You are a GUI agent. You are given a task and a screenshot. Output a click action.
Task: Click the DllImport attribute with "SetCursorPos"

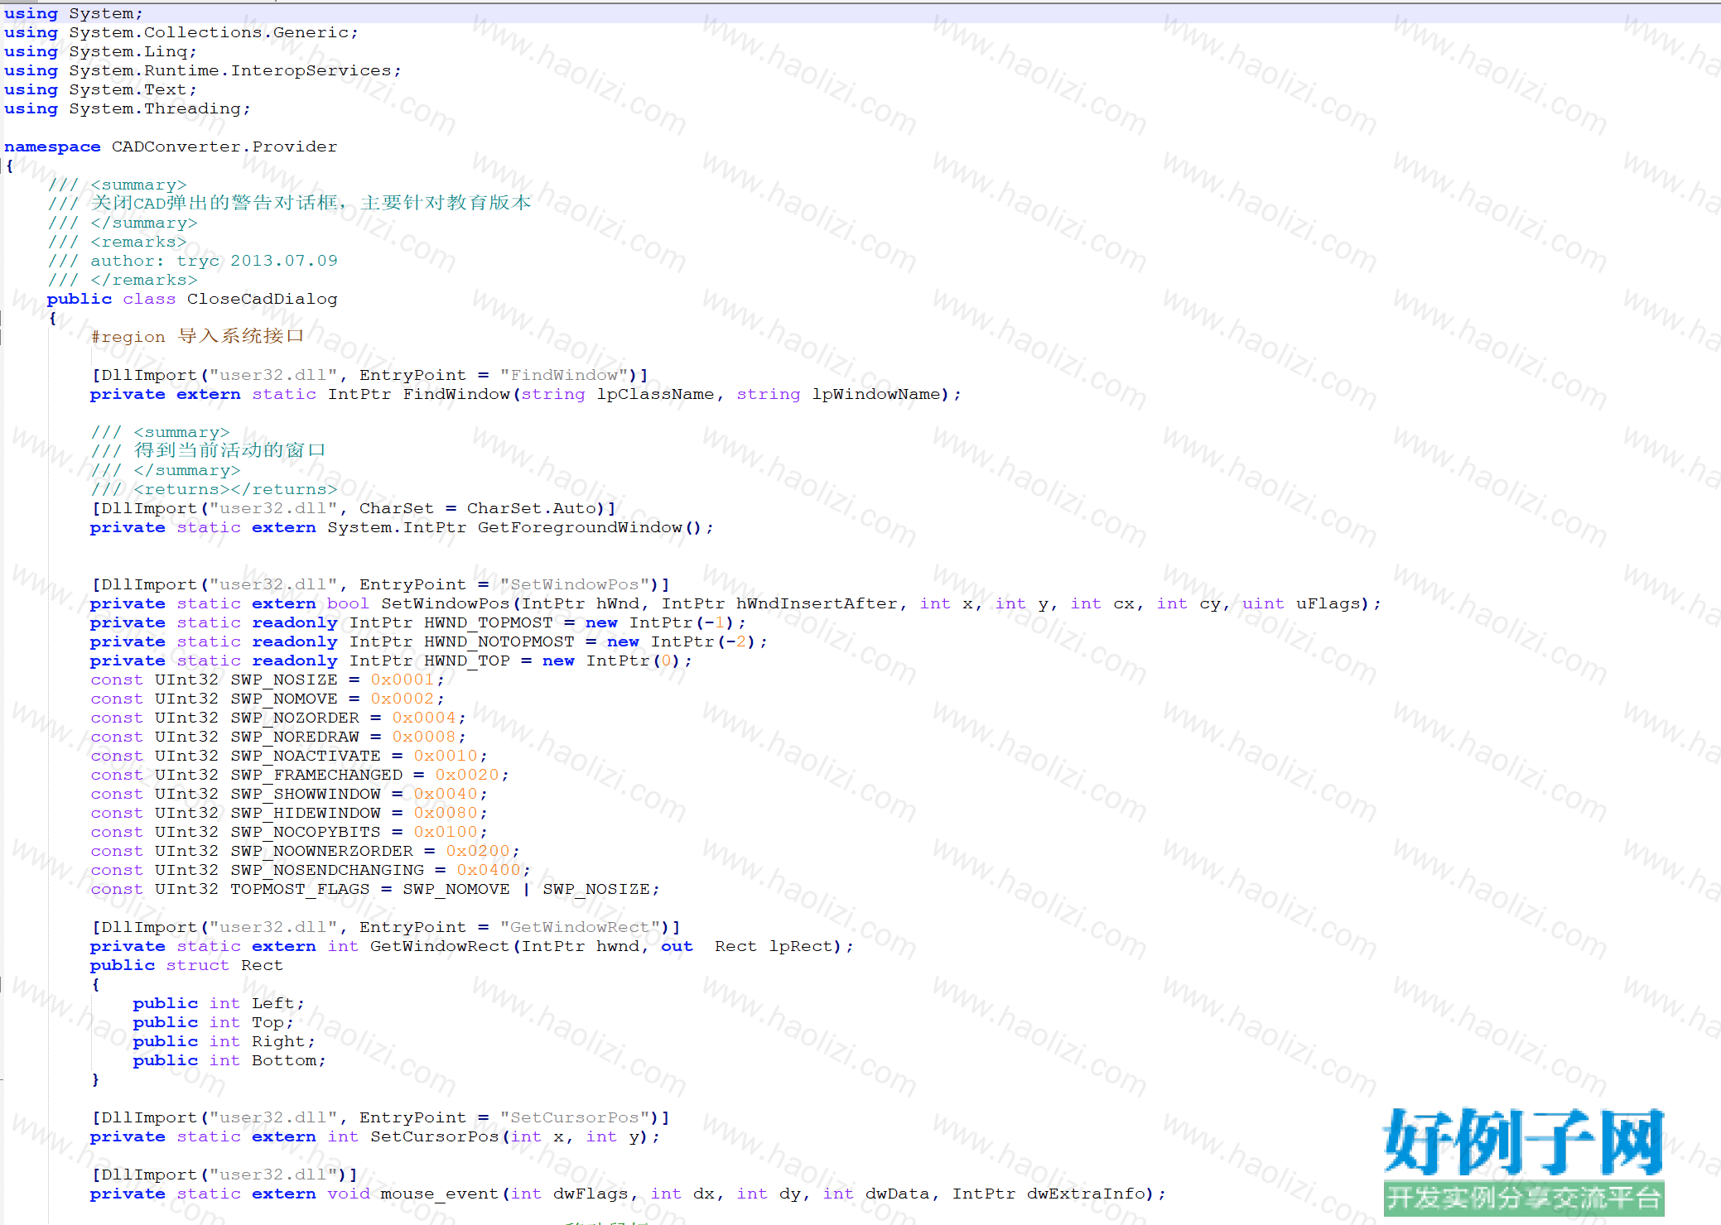381,1117
